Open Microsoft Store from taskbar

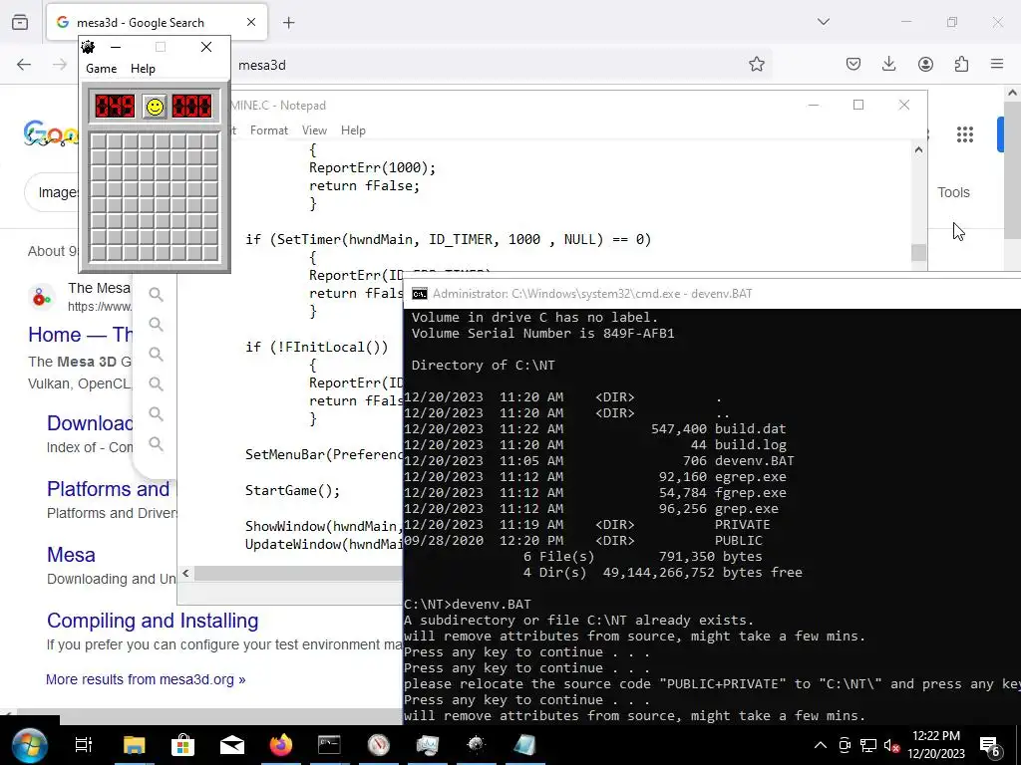coord(183,745)
